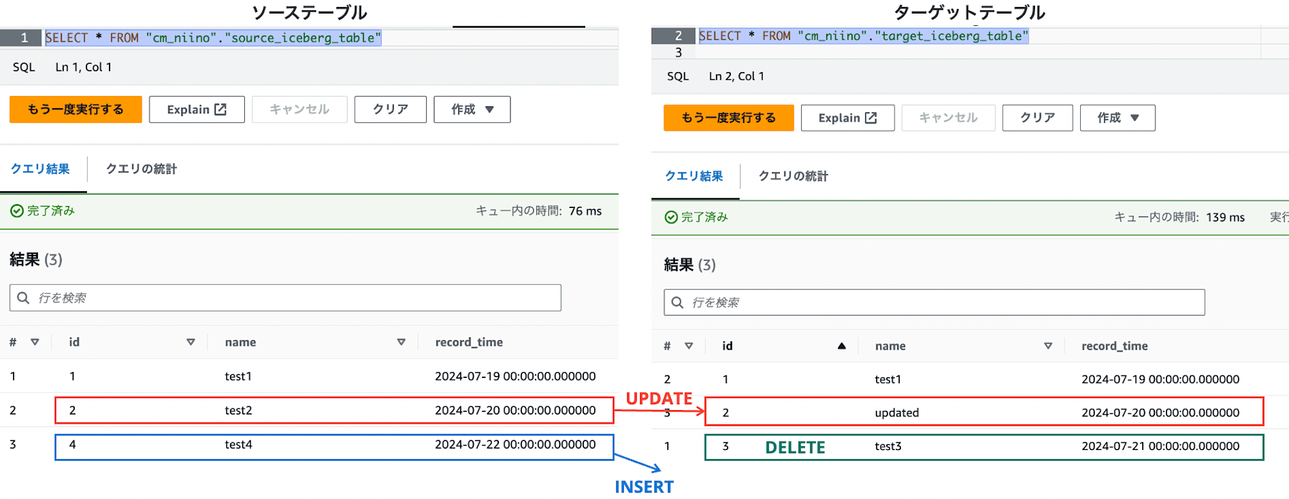
Task: Click クリア button in source table panel
Action: coord(391,109)
